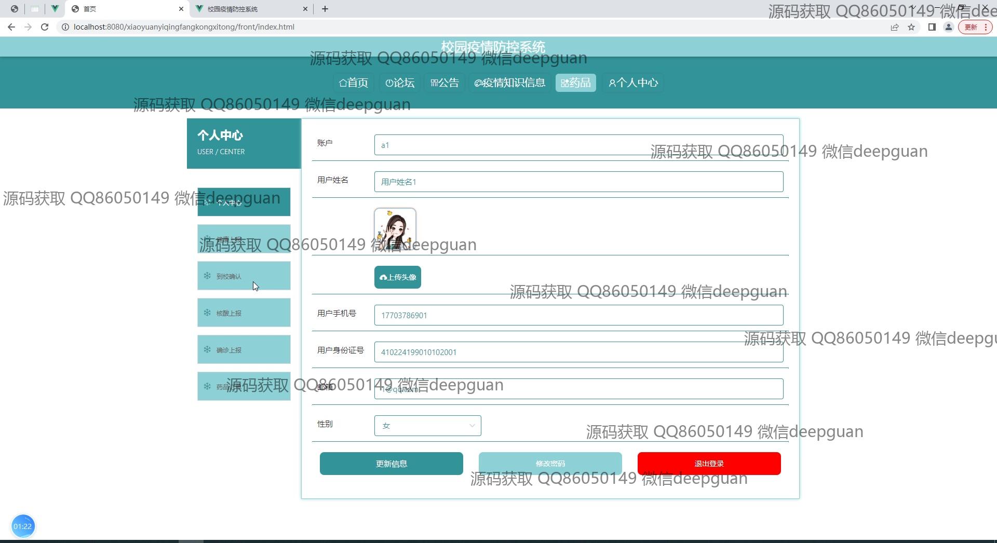Reload the page with the refresh icon
Image resolution: width=997 pixels, height=543 pixels.
[45, 27]
